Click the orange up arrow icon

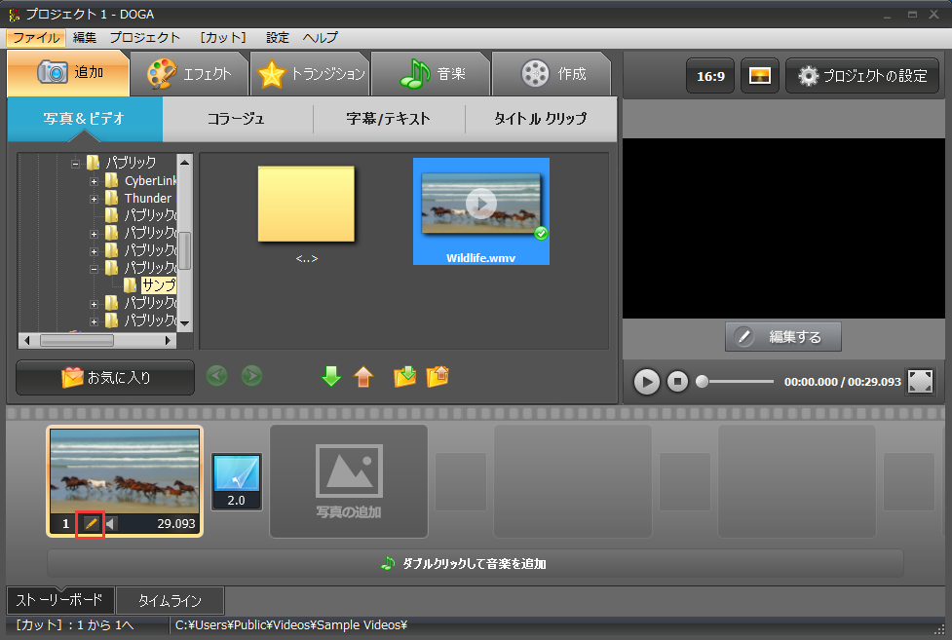tap(363, 376)
